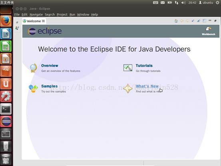Close the Welcome tab
The height and width of the screenshot is (166, 221).
(44, 21)
